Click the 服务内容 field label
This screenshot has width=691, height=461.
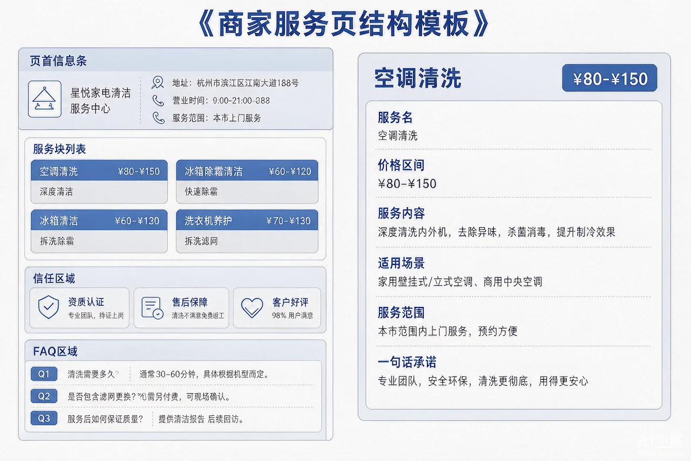click(401, 213)
